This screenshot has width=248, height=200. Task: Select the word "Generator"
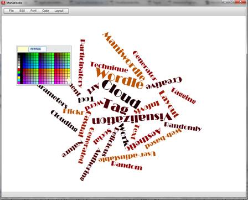(x=144, y=65)
